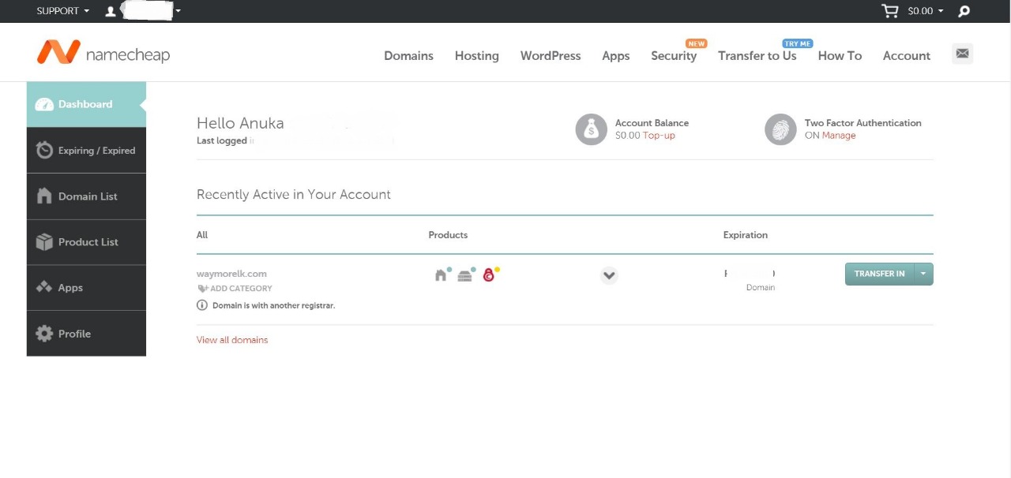This screenshot has width=1011, height=478.
Task: Open the Apps section in the sidebar
Action: 86,288
